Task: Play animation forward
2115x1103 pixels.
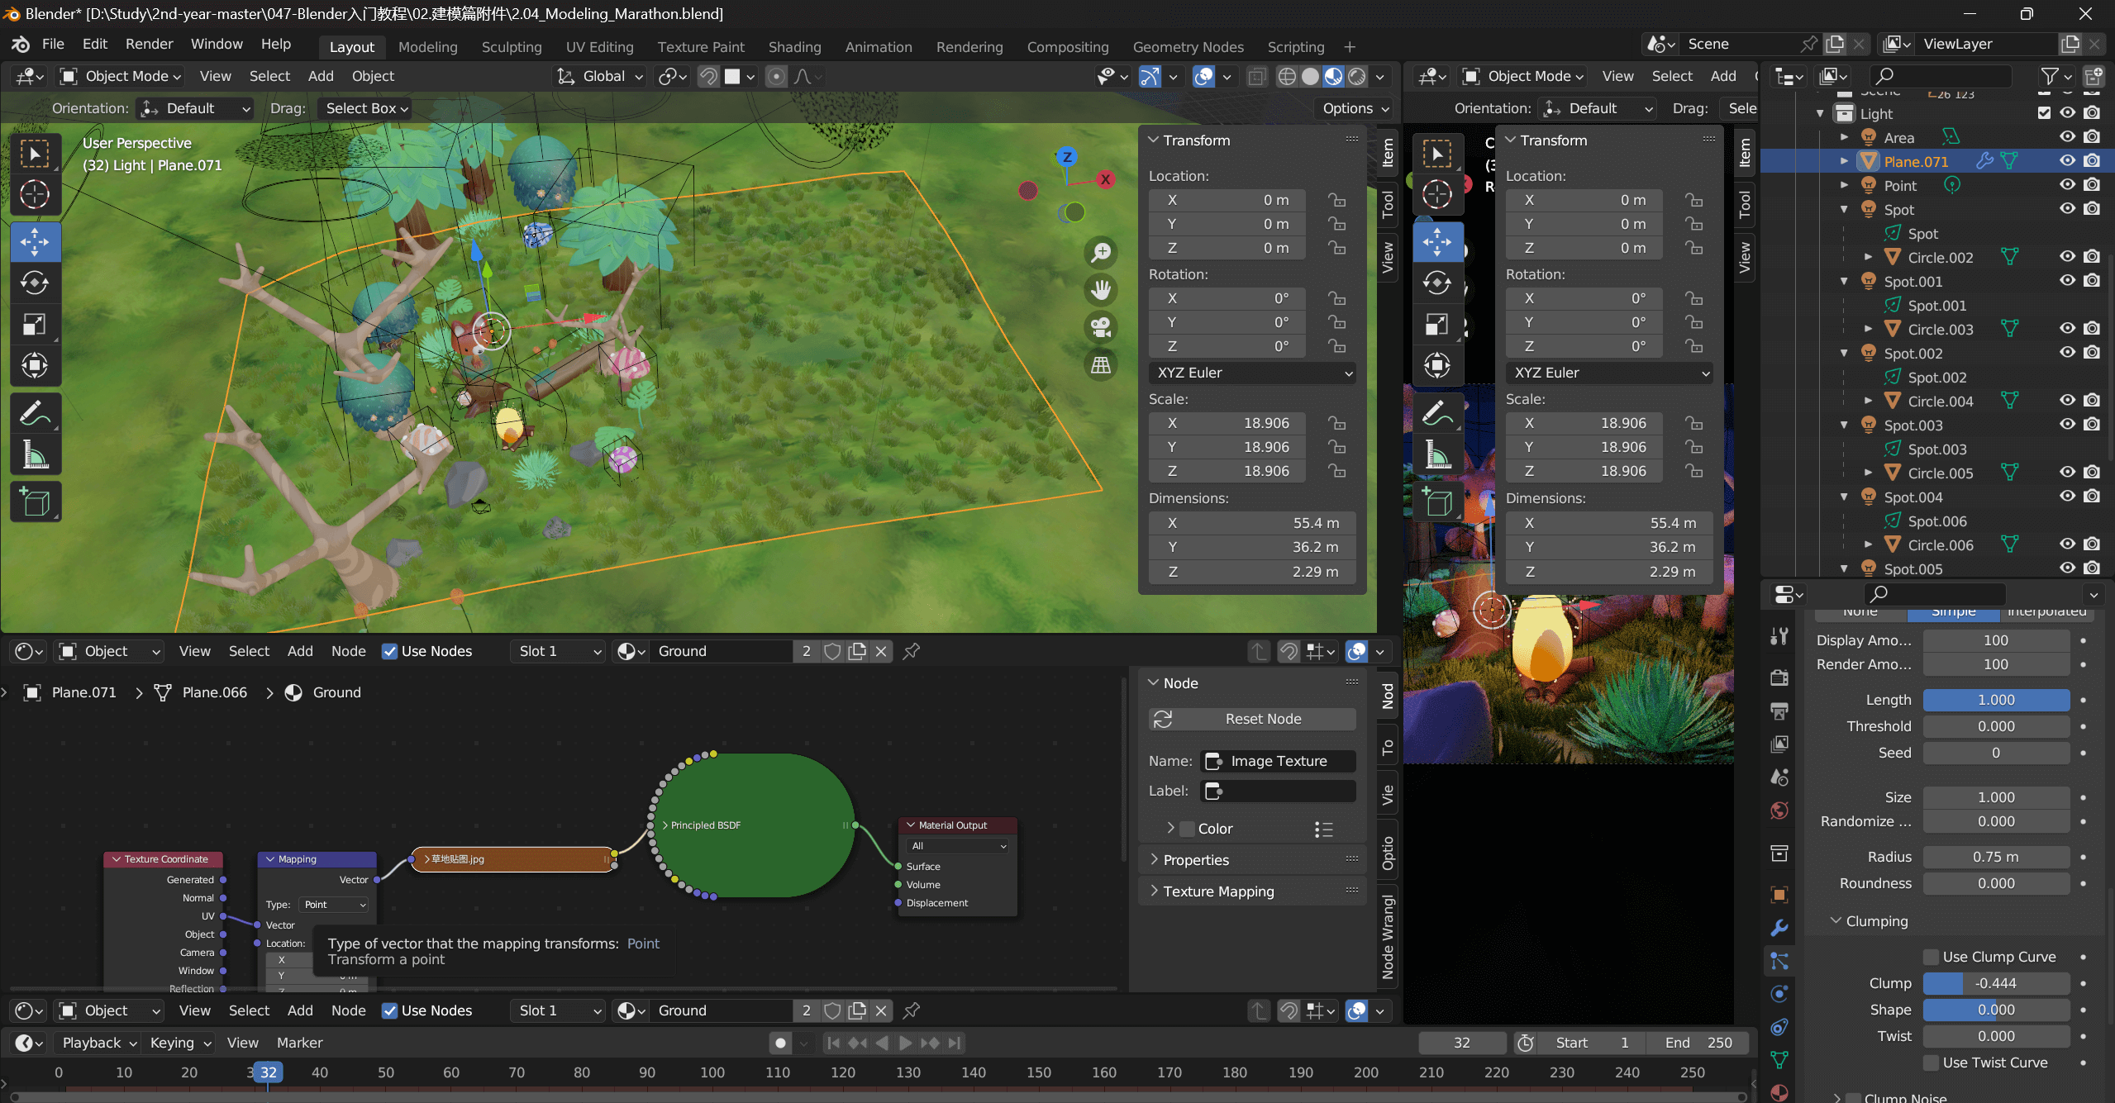Action: point(906,1043)
